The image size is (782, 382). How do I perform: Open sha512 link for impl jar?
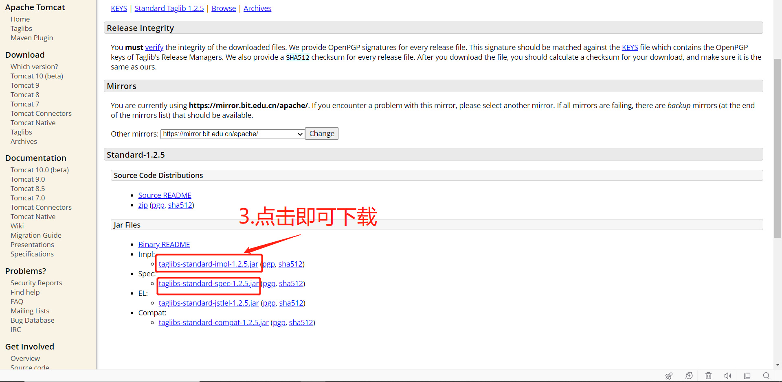(290, 264)
